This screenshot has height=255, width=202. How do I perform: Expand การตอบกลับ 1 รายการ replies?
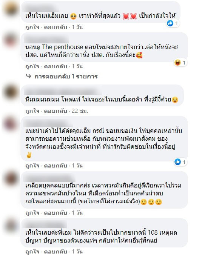[66, 77]
